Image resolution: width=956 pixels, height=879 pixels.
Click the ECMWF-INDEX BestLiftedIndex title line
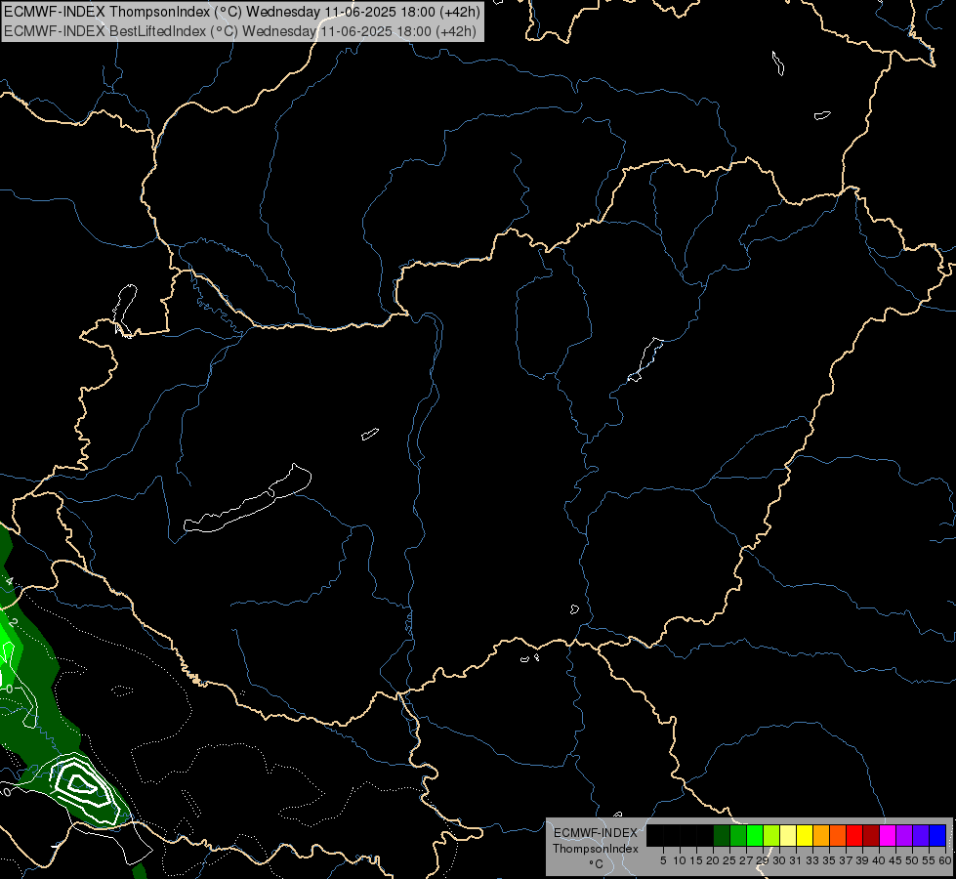click(240, 31)
